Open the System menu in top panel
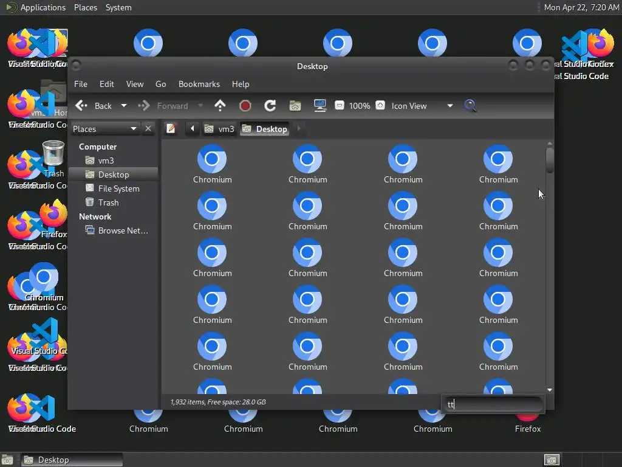The height and width of the screenshot is (467, 622). [x=118, y=7]
